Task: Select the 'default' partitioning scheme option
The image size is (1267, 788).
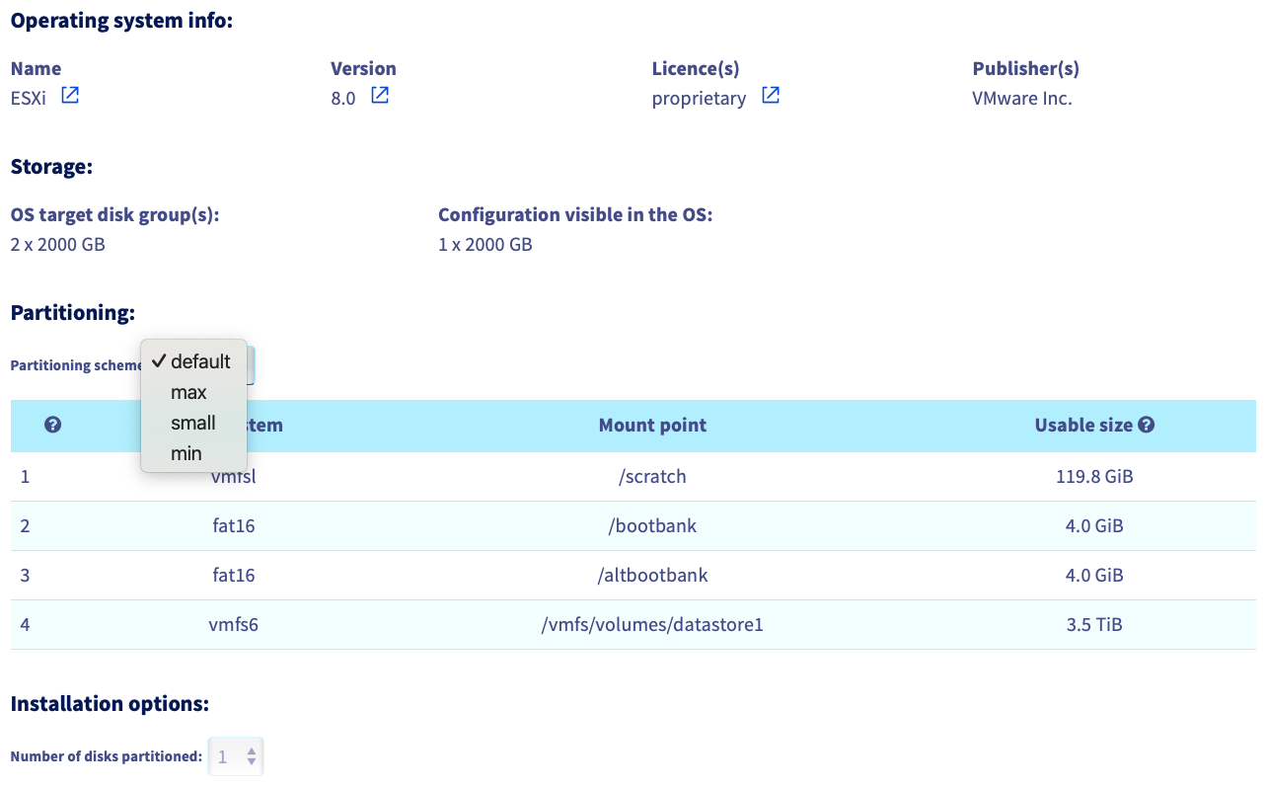Action: tap(193, 361)
